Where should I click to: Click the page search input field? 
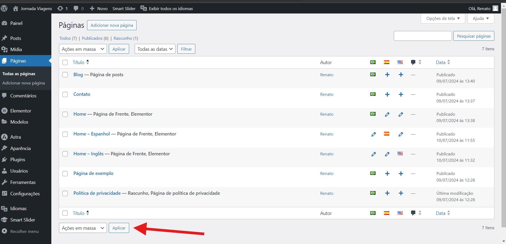pyautogui.click(x=423, y=36)
